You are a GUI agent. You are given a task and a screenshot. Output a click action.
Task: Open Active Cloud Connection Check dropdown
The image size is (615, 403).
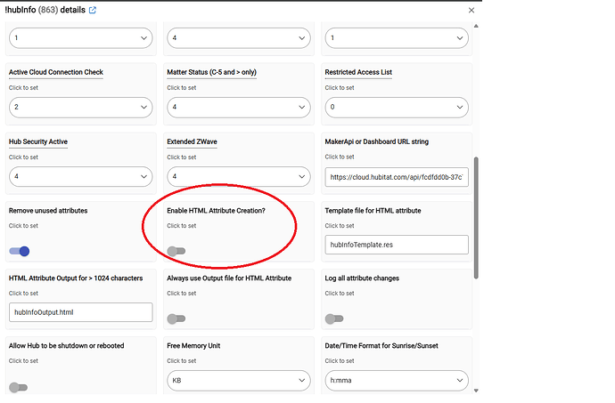[81, 108]
